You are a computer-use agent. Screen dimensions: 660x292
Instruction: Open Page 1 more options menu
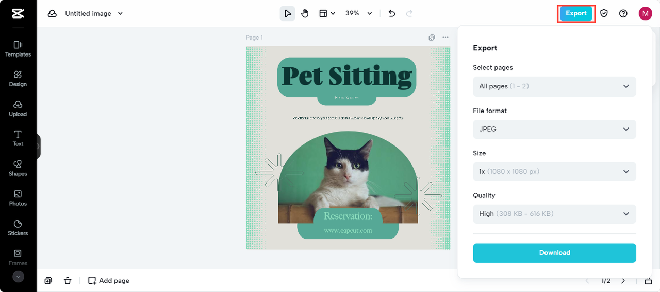click(x=445, y=38)
